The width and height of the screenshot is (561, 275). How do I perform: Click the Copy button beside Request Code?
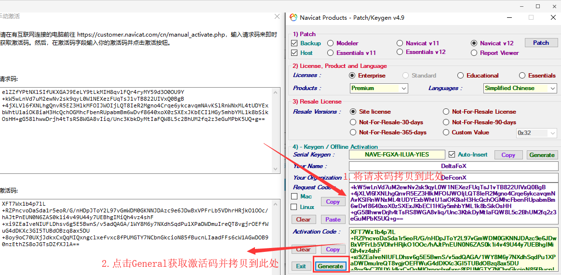click(x=333, y=202)
